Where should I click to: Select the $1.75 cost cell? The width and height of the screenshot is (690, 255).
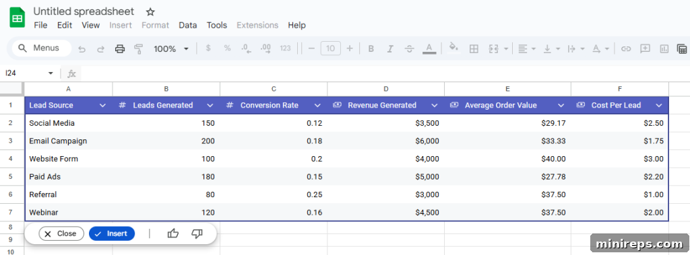620,141
